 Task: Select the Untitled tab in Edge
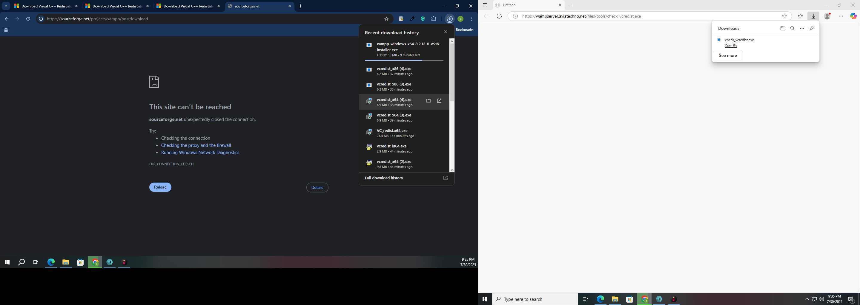pyautogui.click(x=528, y=5)
